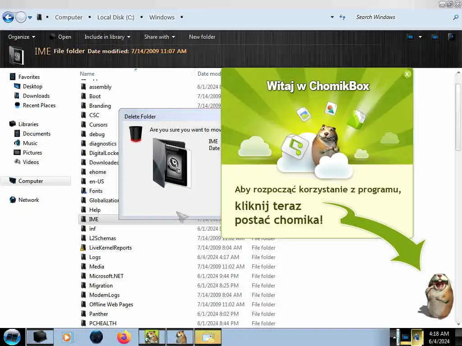Open the recent pages dropdown arrow

30,18
